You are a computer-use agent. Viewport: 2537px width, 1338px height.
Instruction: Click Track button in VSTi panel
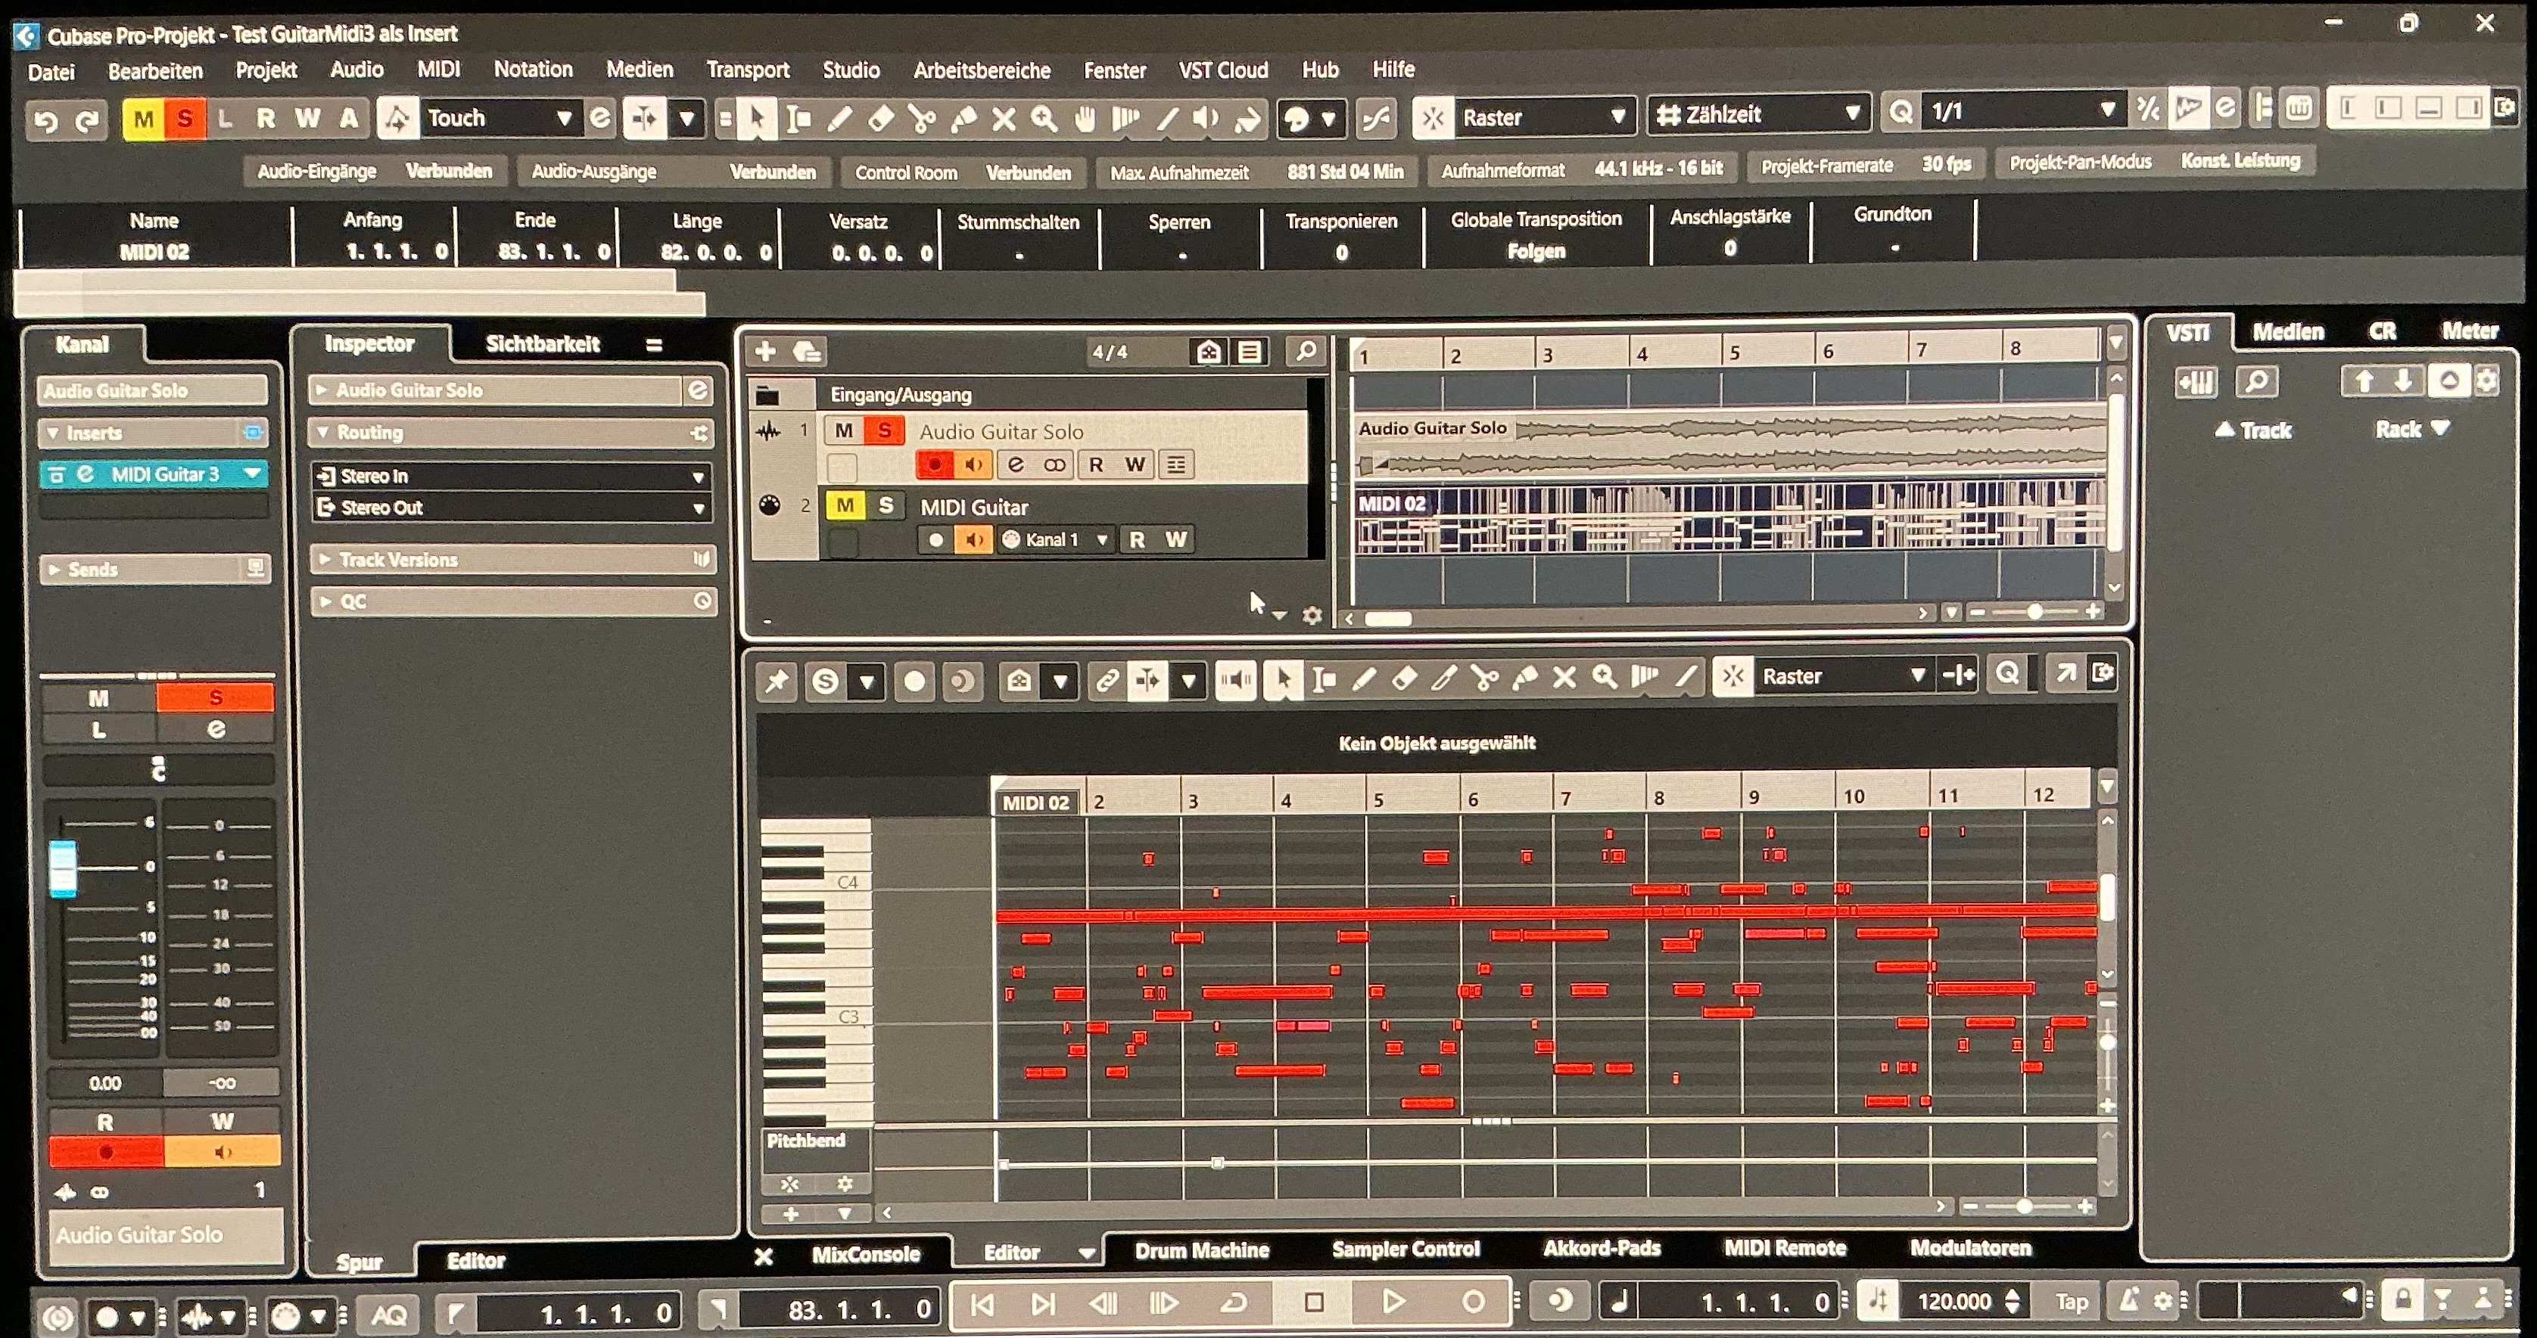[x=2253, y=430]
